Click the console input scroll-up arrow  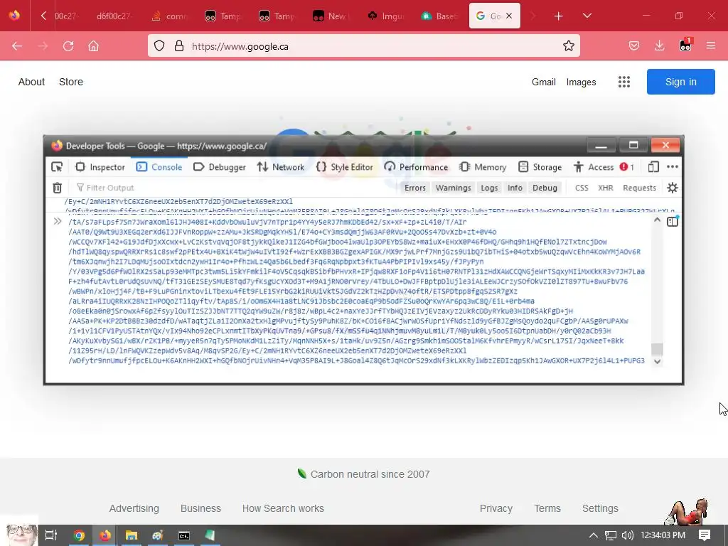[657, 220]
